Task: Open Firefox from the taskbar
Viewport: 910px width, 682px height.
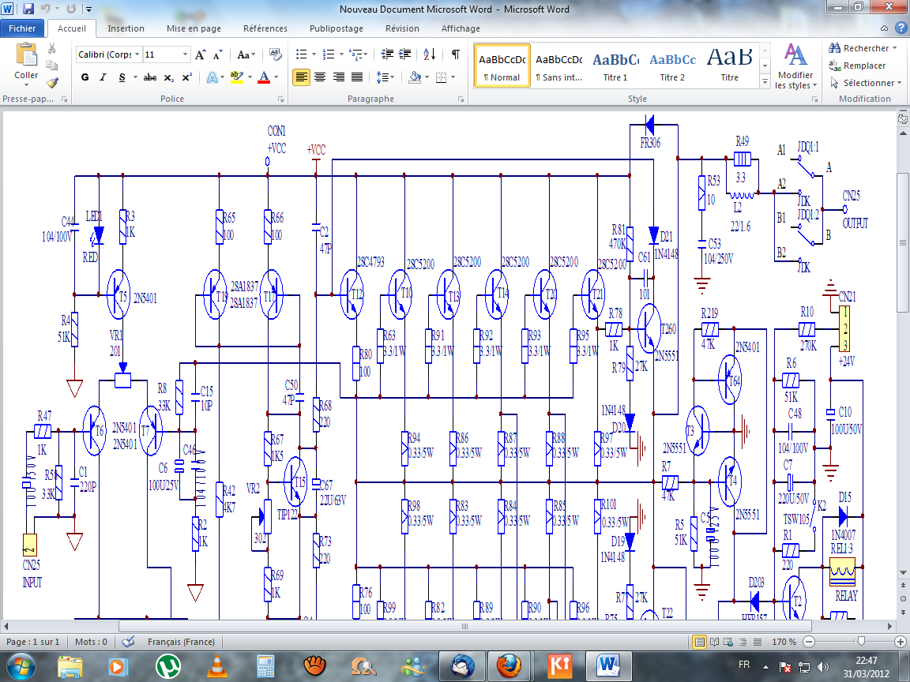Action: [509, 665]
